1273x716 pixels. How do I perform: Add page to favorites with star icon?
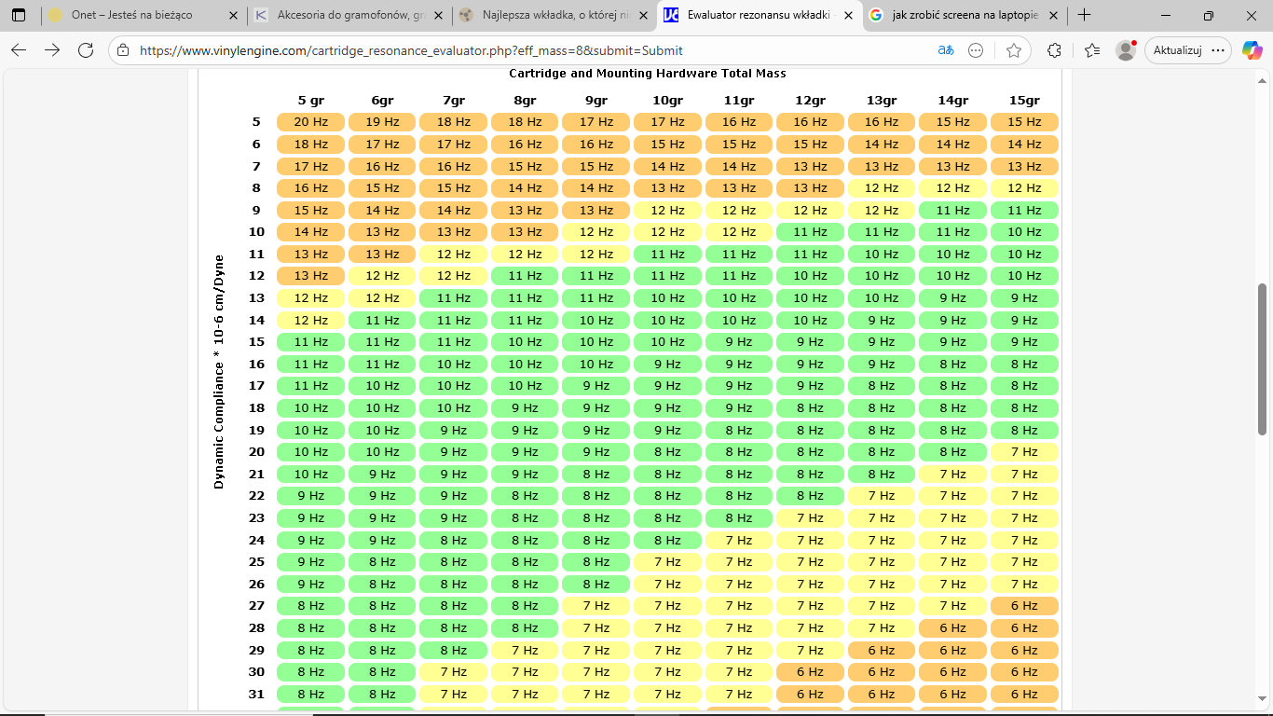point(1014,50)
